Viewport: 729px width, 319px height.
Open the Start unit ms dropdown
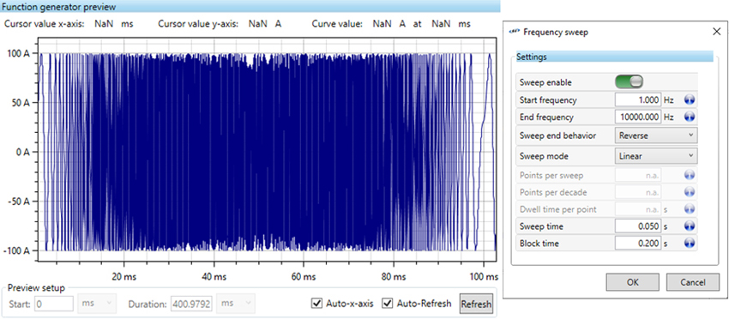click(x=97, y=304)
